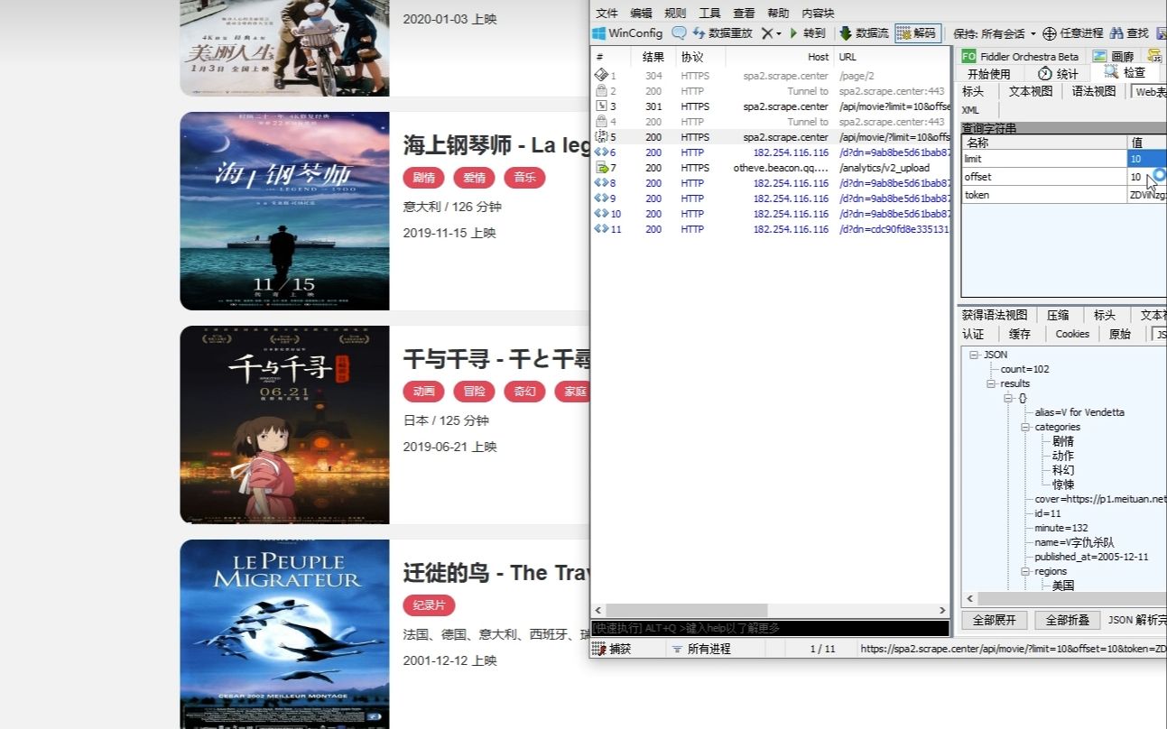Click the 动画 tag under 千与千寻
1167x729 pixels.
tap(424, 392)
